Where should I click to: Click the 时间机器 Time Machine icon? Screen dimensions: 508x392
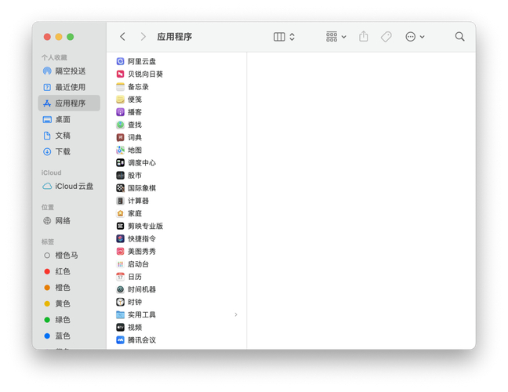point(120,289)
